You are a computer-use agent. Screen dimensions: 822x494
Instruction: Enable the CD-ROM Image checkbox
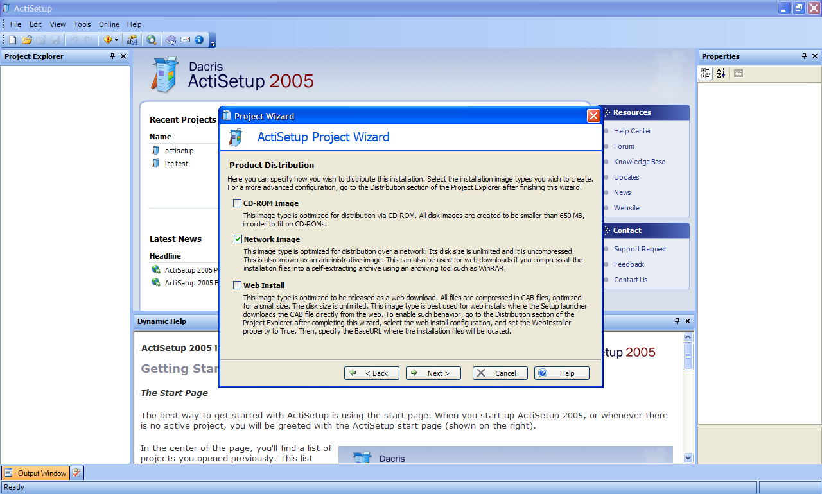coord(238,203)
